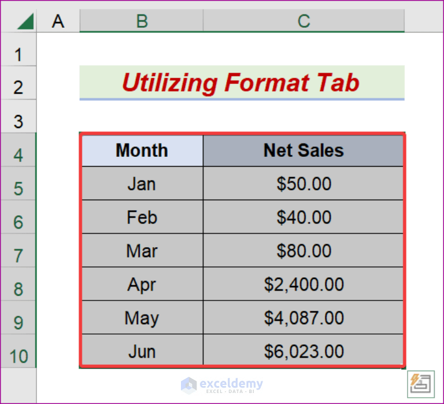Select row 10 header
The height and width of the screenshot is (404, 444).
18,351
